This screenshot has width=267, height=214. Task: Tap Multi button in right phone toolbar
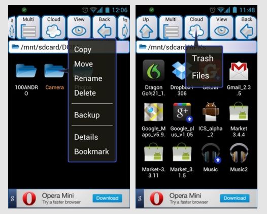click(171, 27)
